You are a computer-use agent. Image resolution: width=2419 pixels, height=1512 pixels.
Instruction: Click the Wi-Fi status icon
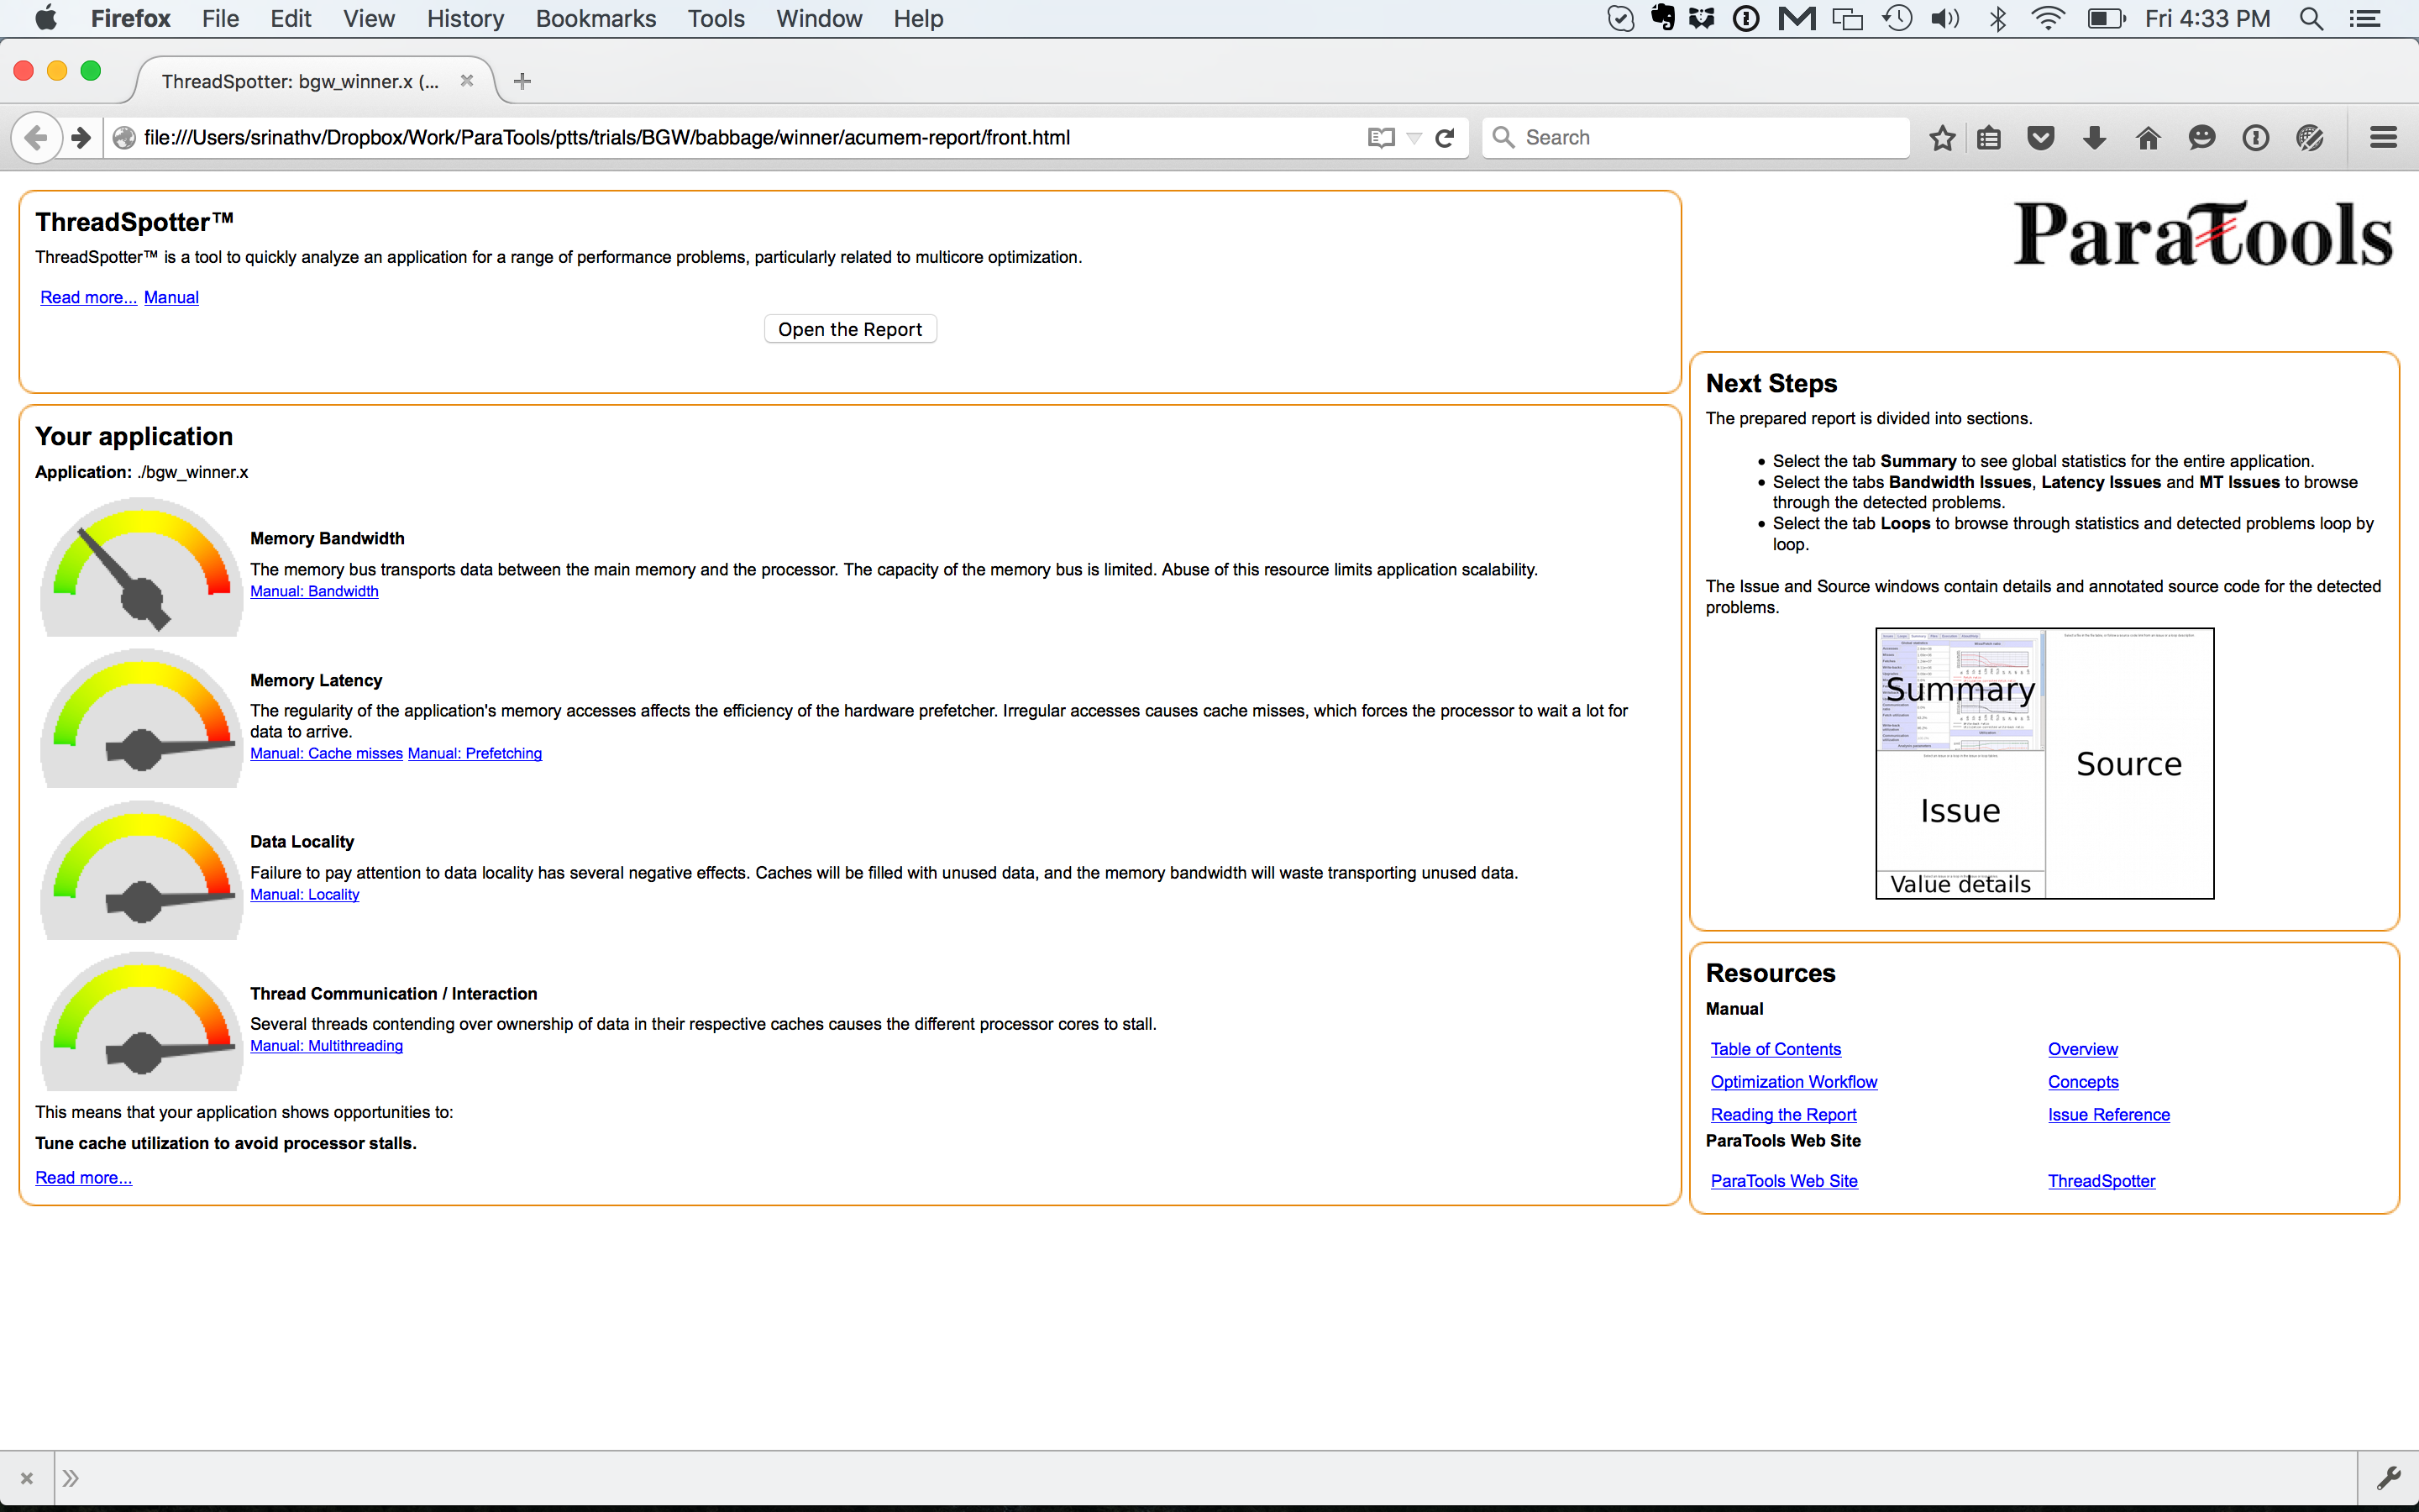click(2048, 18)
